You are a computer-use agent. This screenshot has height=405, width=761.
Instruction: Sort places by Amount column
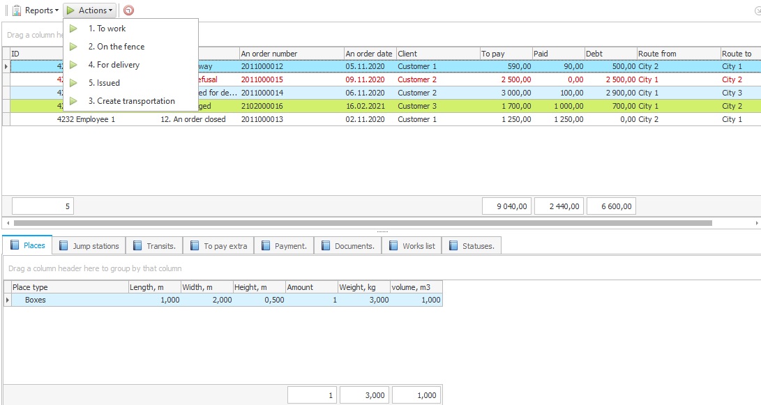312,287
